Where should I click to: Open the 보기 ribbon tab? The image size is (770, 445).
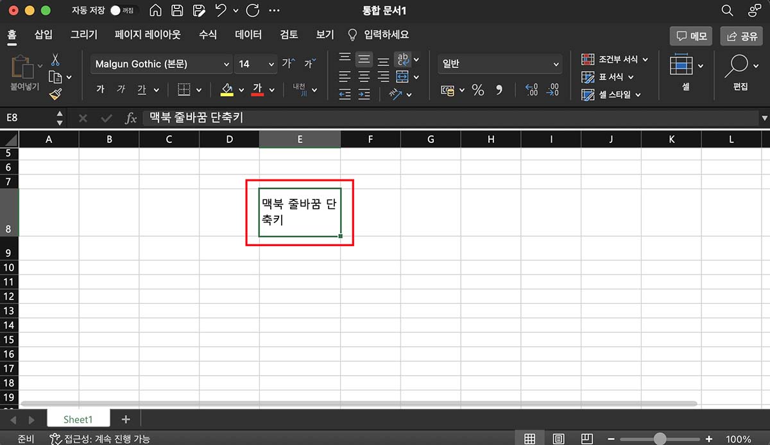point(325,35)
